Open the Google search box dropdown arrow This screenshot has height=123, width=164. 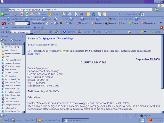pos(32,32)
